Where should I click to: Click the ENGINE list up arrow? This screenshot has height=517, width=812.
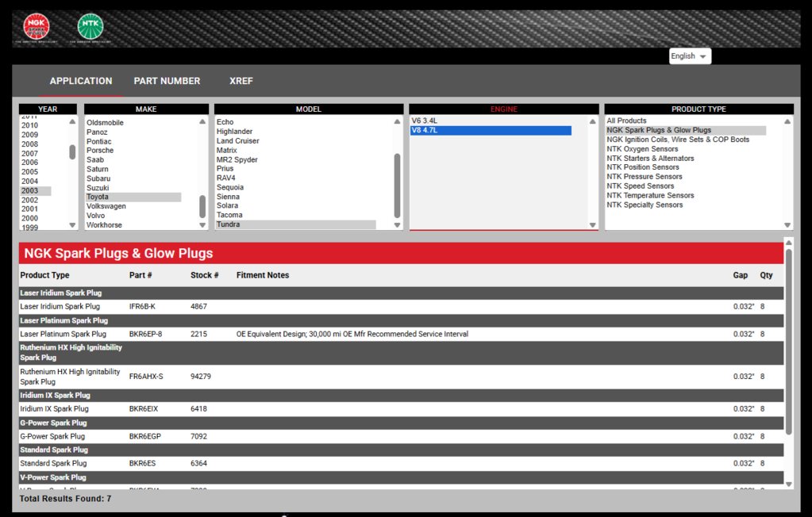point(592,121)
